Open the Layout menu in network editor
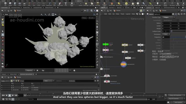Image resolution: width=186 pixels, height=104 pixels. [128, 14]
